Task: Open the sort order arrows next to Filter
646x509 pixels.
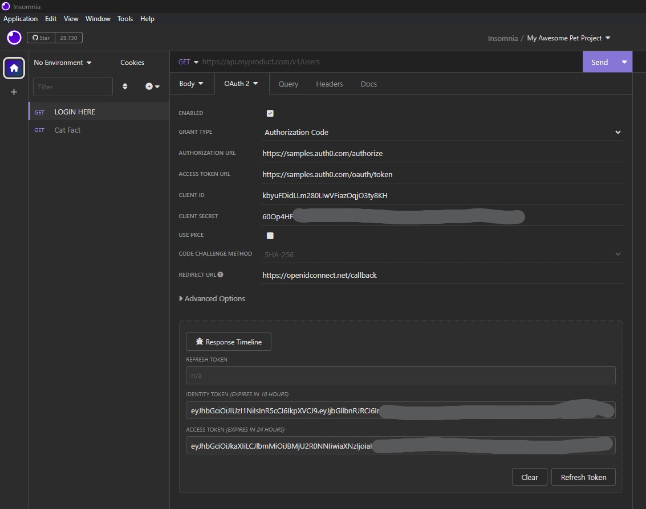Action: click(125, 87)
